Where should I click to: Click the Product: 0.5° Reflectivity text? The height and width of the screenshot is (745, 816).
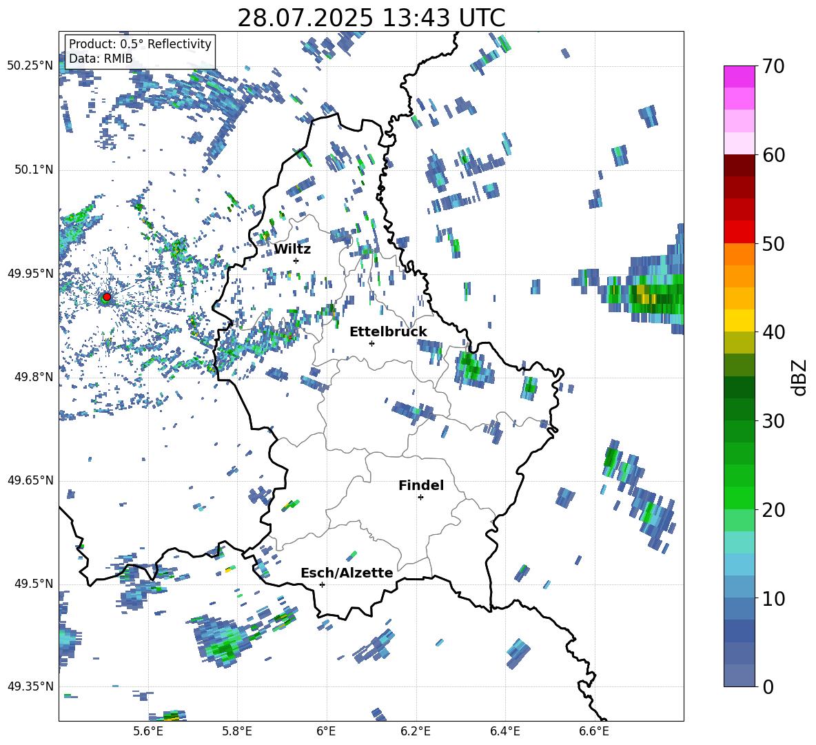140,43
